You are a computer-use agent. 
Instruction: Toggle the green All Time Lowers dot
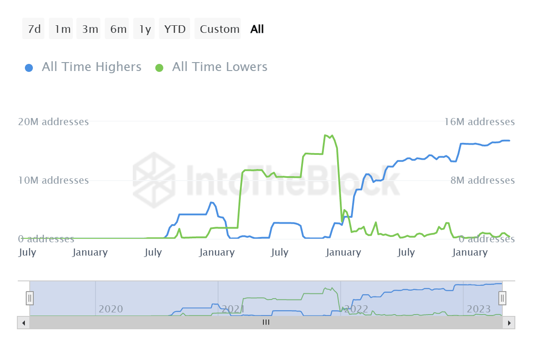[x=159, y=68]
